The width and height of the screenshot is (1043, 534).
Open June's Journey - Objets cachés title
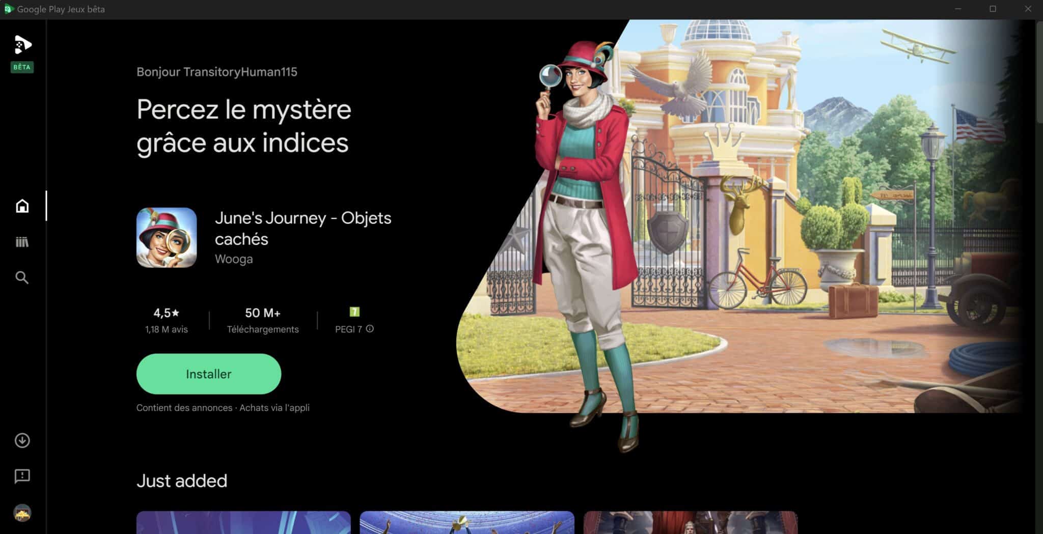point(303,228)
